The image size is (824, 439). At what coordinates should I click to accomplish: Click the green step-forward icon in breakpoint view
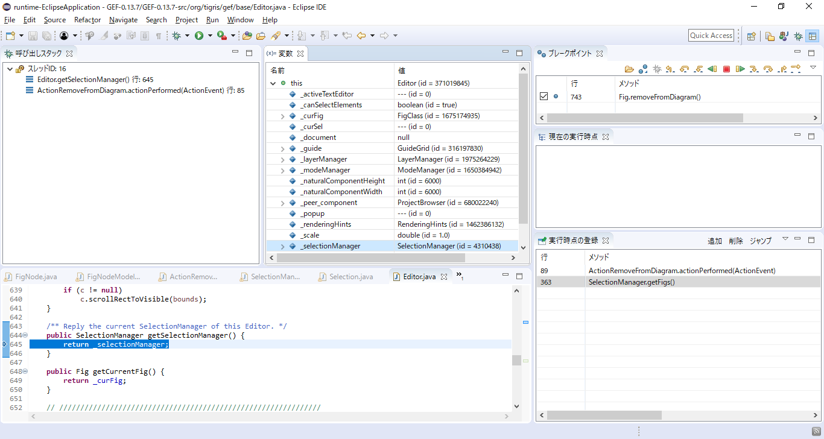click(x=740, y=69)
